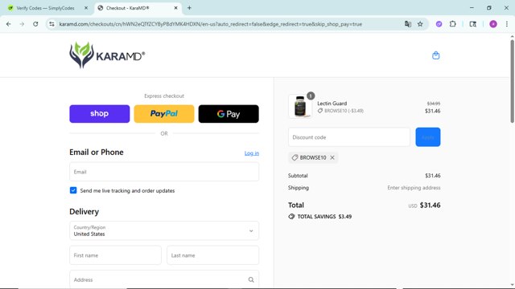Toggle Send me live tracking checkbox
The height and width of the screenshot is (289, 515).
point(73,190)
